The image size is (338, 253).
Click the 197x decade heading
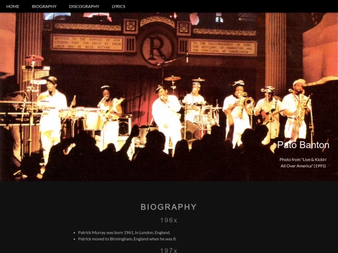168,251
